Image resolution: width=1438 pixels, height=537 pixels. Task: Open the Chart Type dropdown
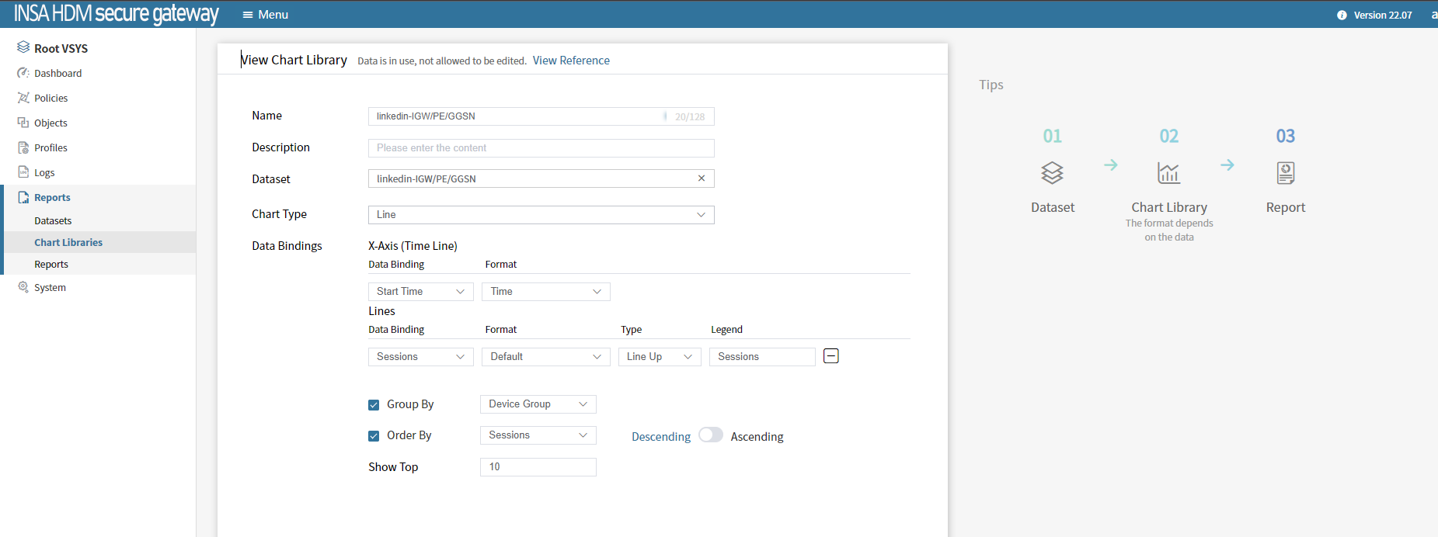[541, 215]
